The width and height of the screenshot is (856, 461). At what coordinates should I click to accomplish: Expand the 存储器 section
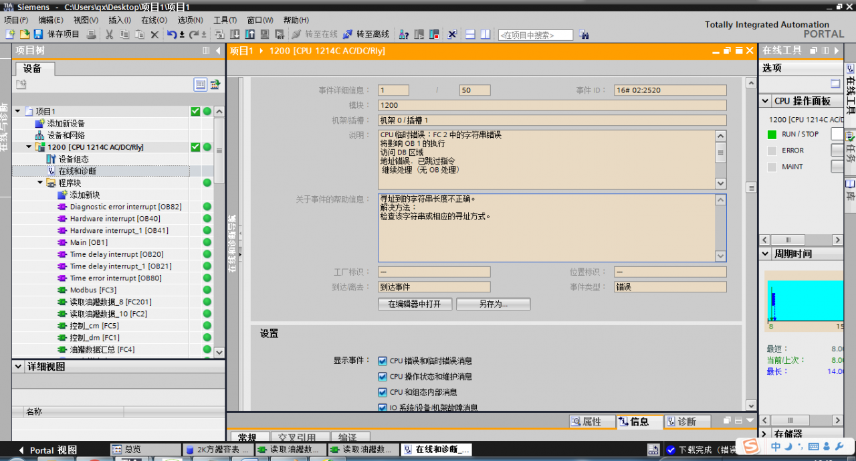(766, 434)
